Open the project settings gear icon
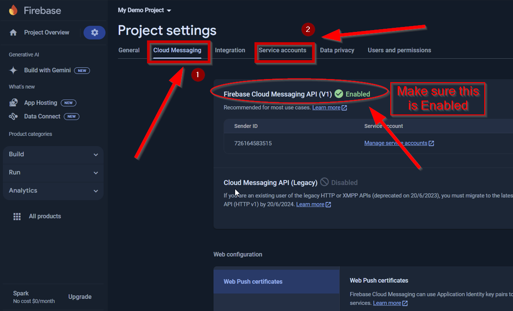 (x=94, y=32)
